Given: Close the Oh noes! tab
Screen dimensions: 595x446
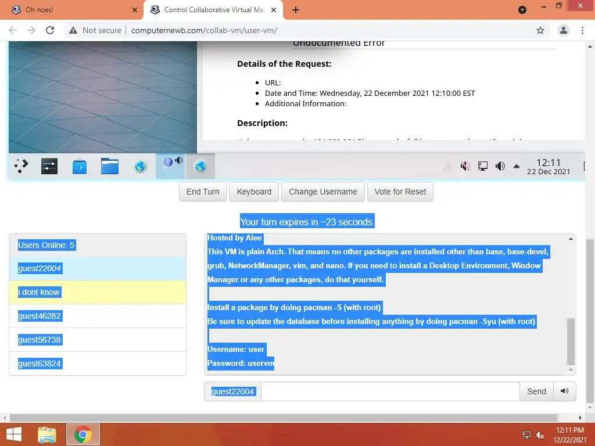Looking at the screenshot, I should [135, 10].
